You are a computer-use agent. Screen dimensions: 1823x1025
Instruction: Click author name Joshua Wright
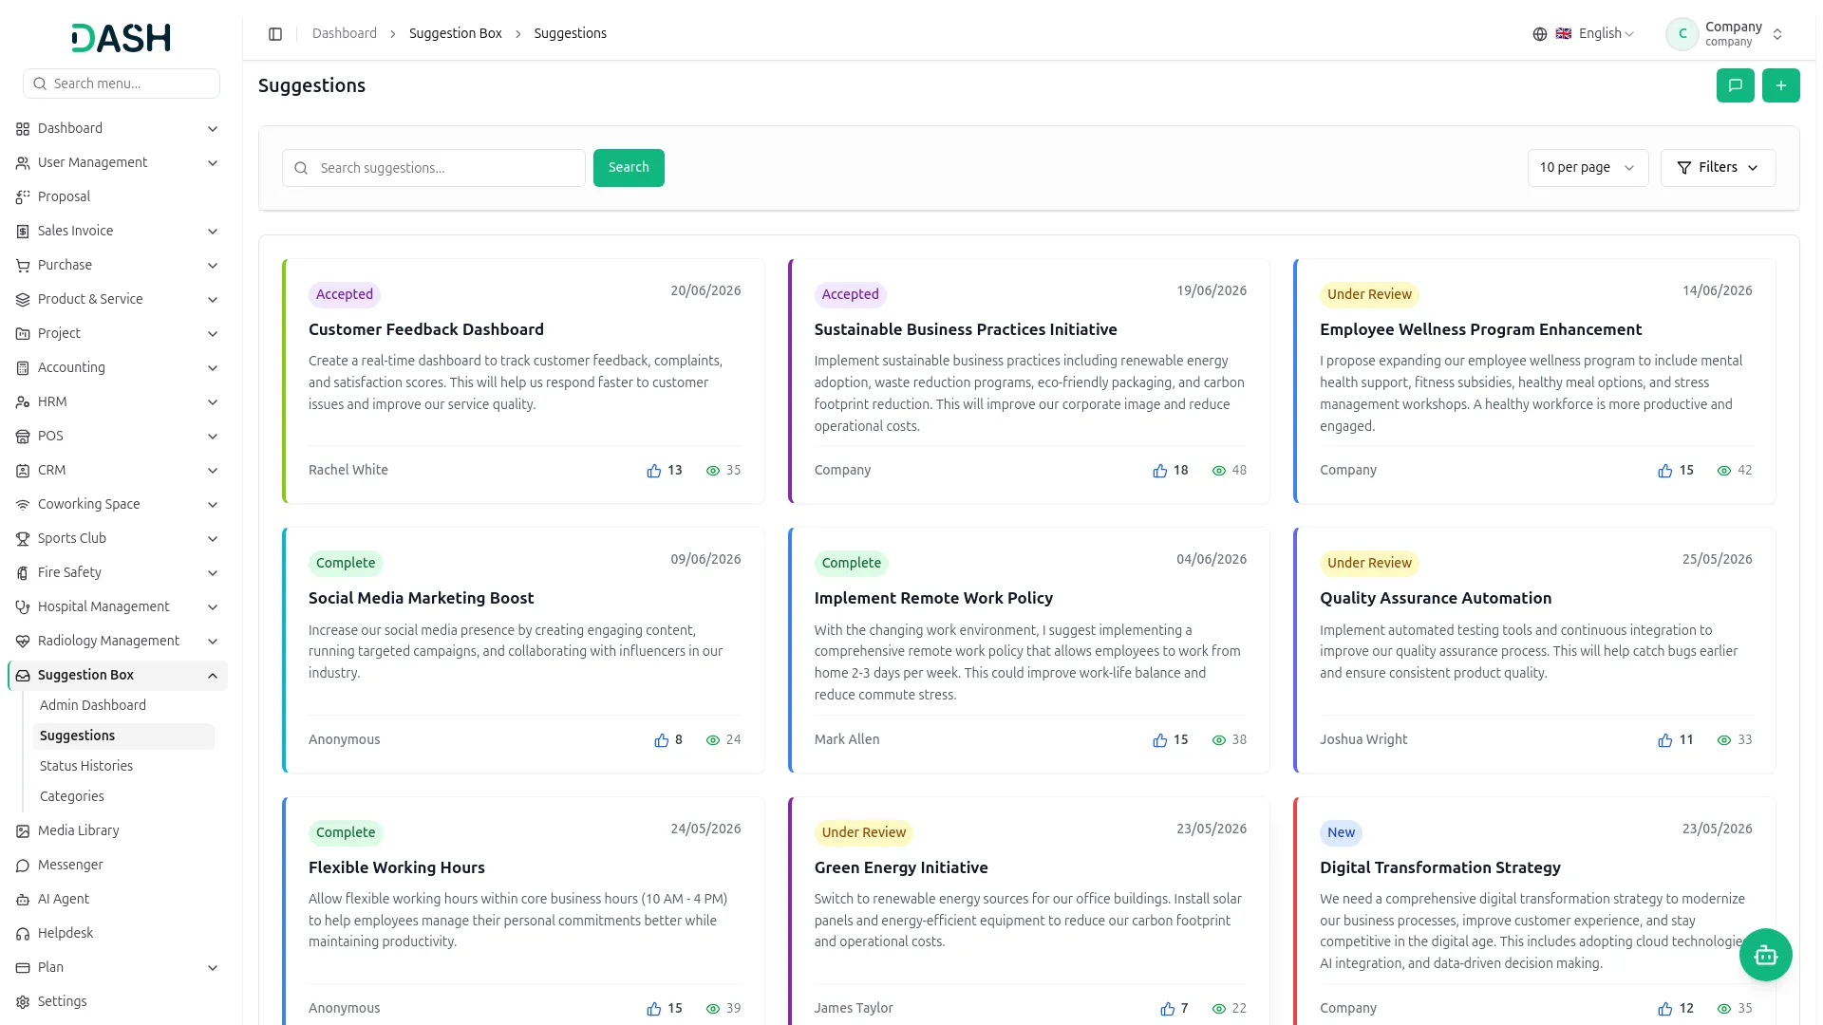(x=1363, y=740)
